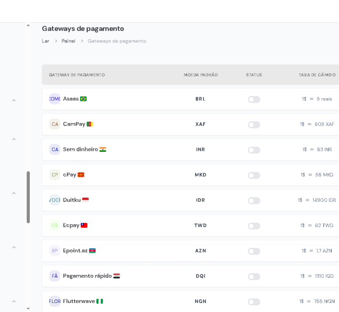Click the Azerbaijan flag beside Epoint.az
The width and height of the screenshot is (339, 312).
point(92,251)
